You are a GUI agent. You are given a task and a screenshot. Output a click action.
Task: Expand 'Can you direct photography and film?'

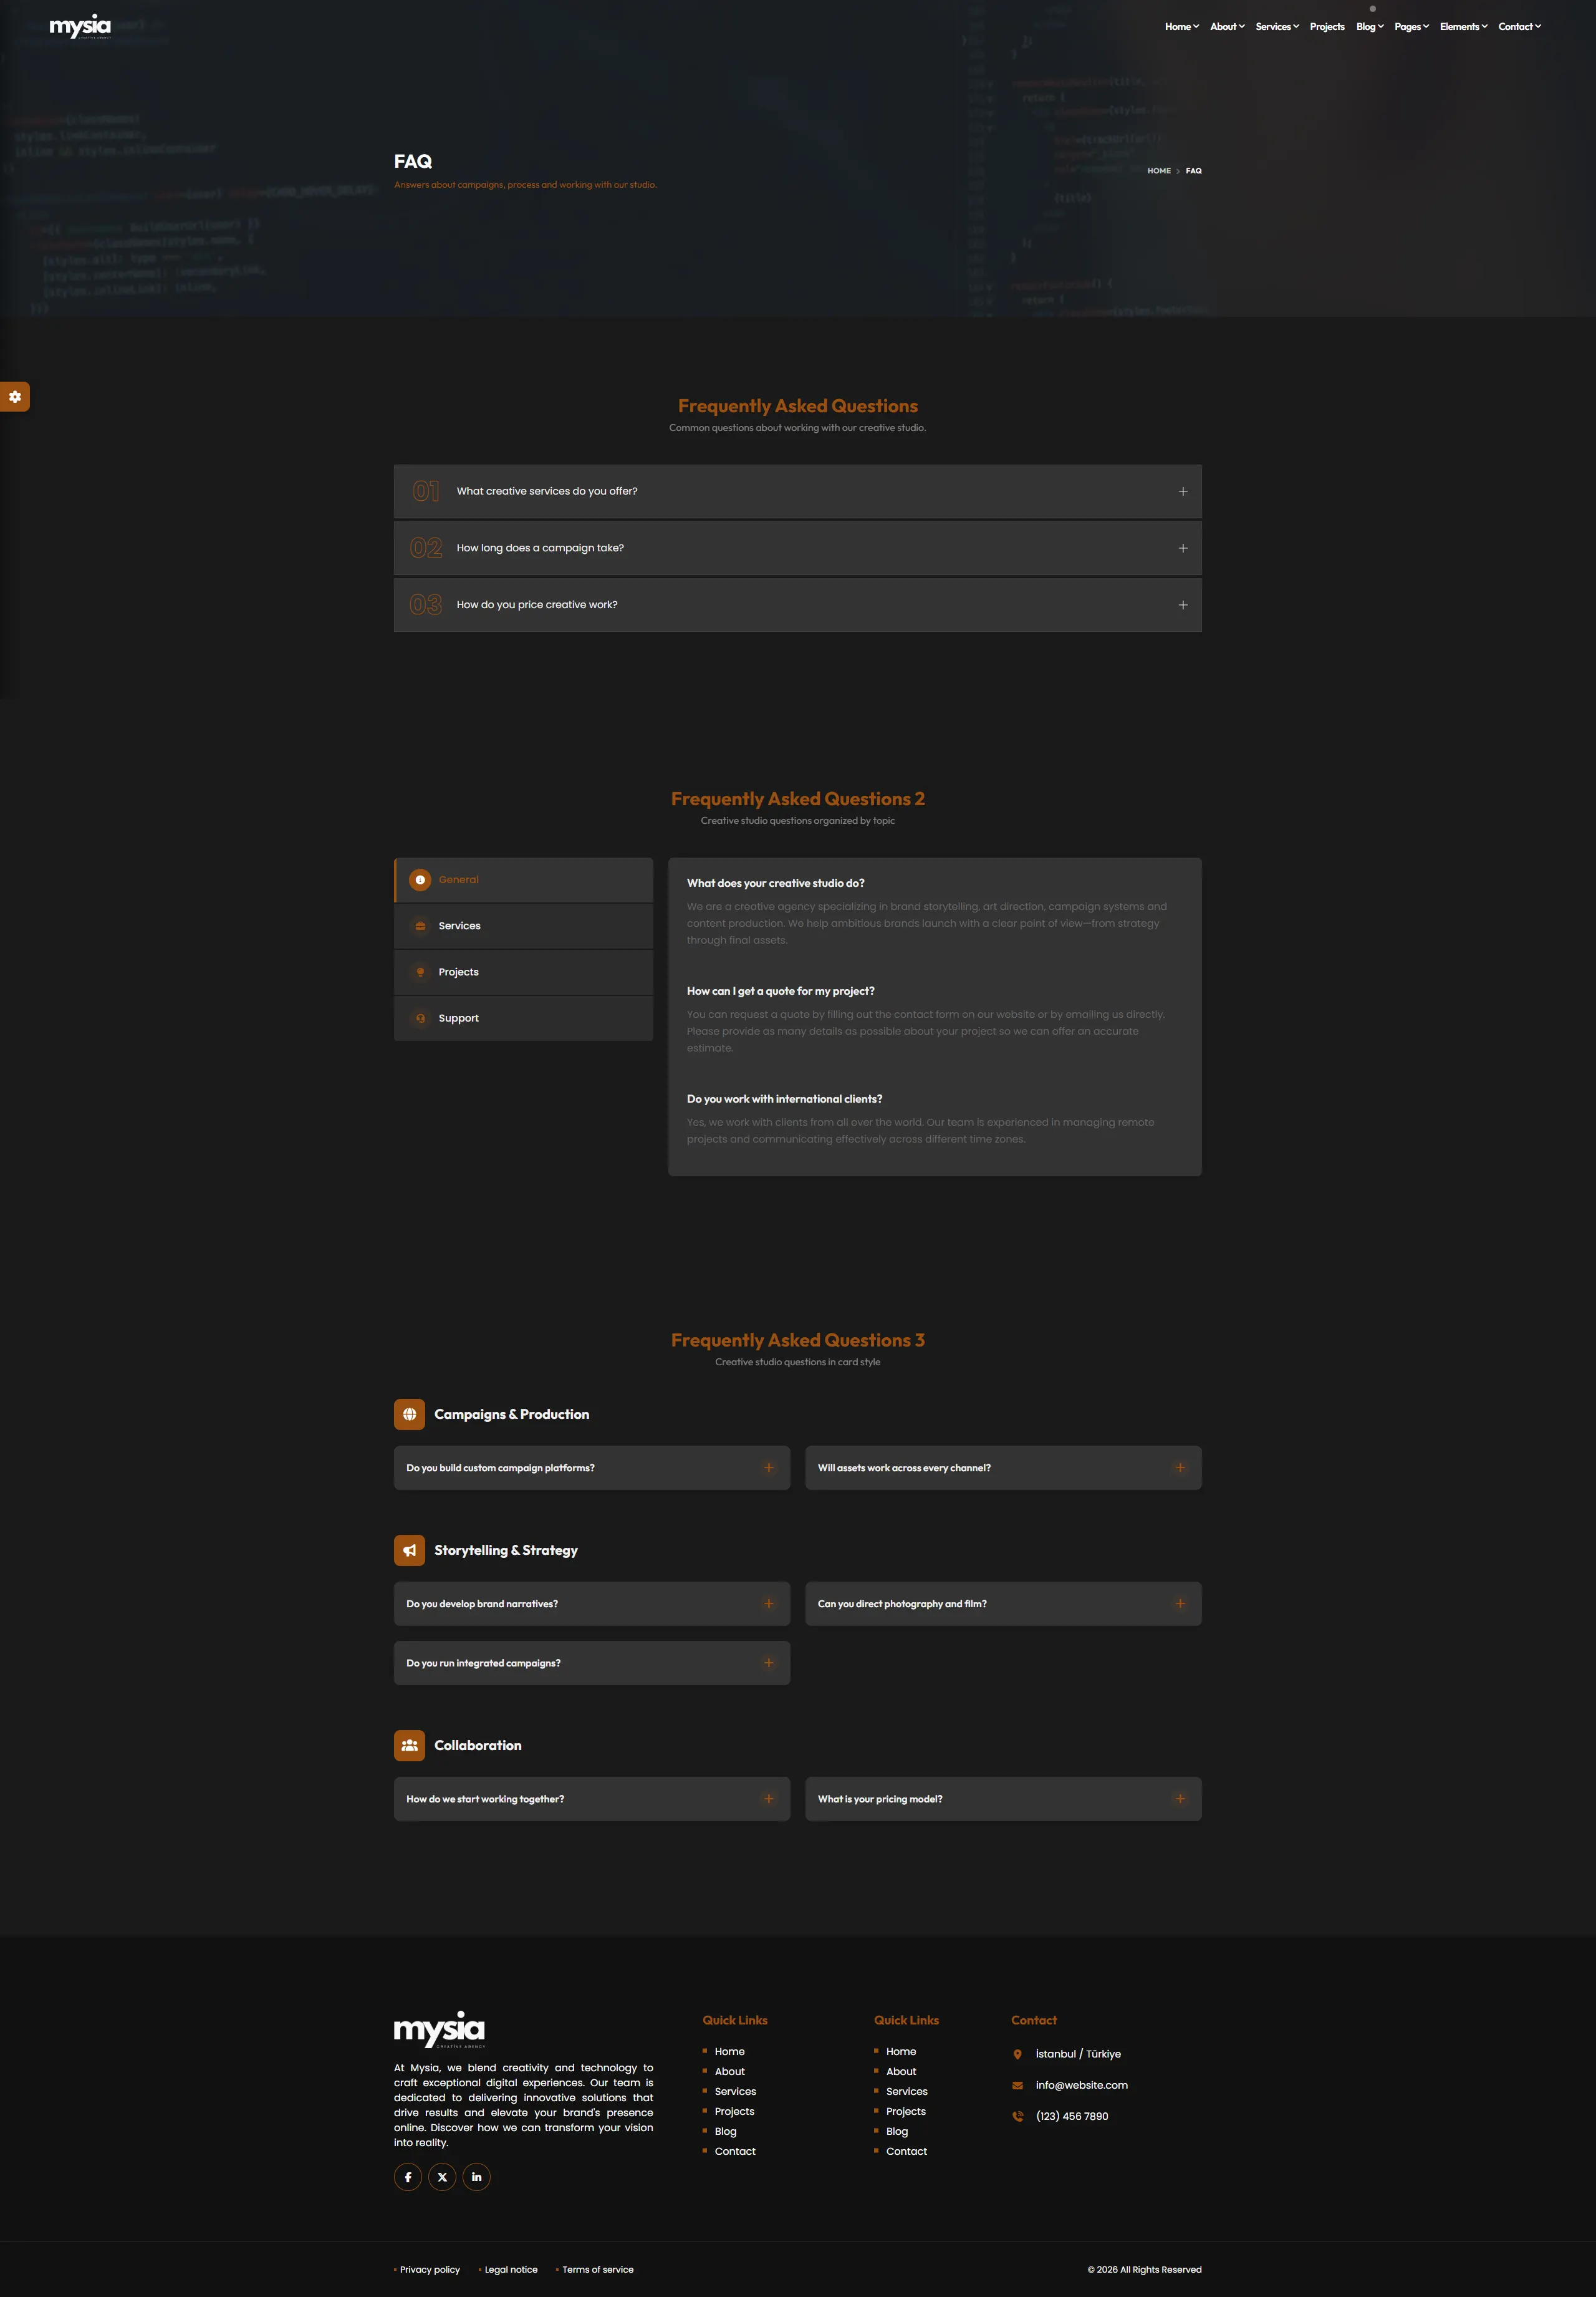click(x=1003, y=1603)
